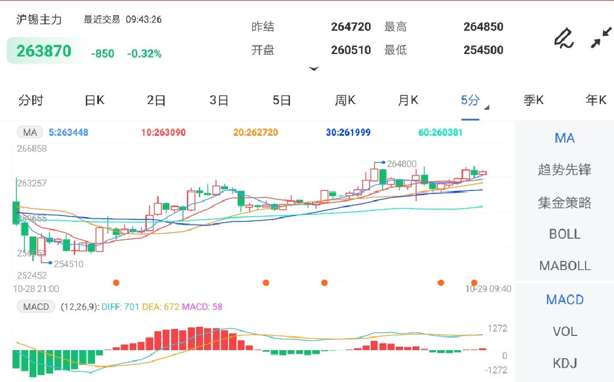Choose MA in the indicator sidebar
Image resolution: width=614 pixels, height=382 pixels.
point(565,138)
